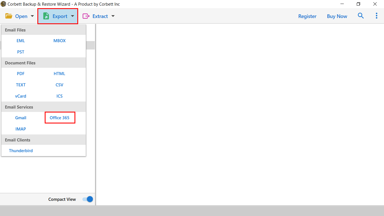Open the search magnifier icon
384x216 pixels.
click(361, 16)
